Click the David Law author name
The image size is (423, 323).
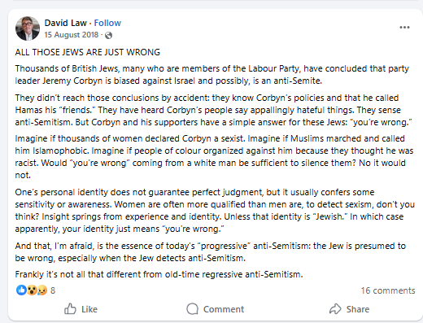click(x=65, y=23)
